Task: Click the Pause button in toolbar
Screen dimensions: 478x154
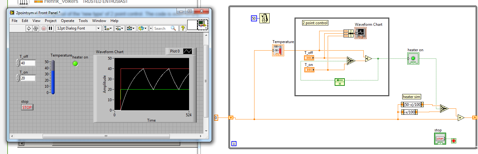Action: coord(51,28)
